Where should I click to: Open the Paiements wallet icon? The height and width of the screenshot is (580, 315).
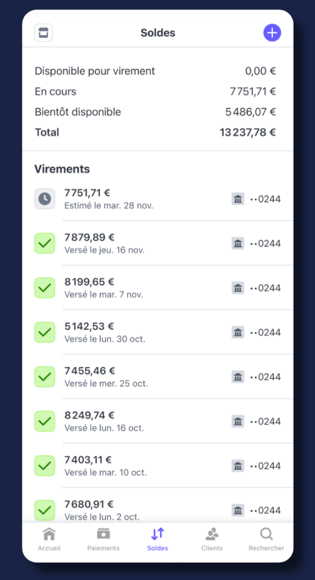[x=103, y=534]
